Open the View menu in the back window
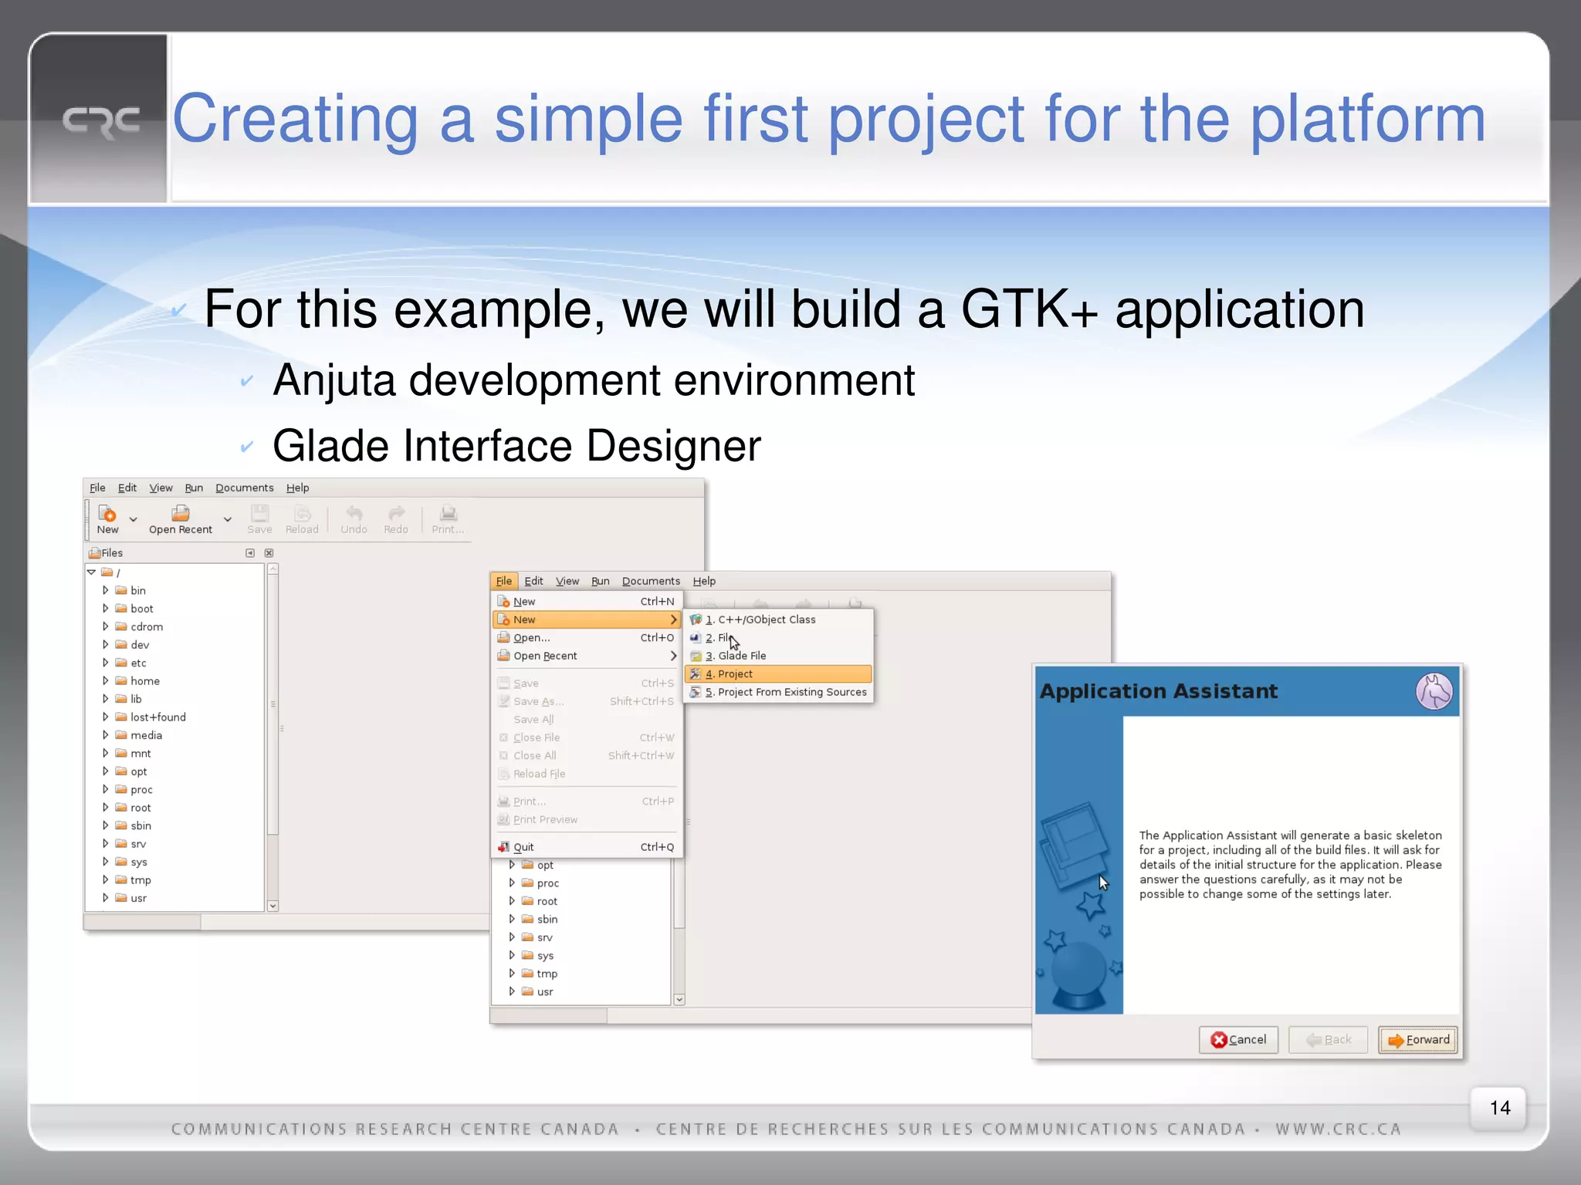1581x1185 pixels. (161, 488)
